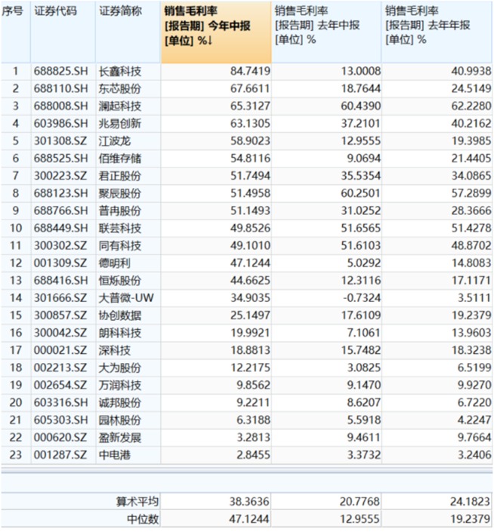
Task: Select the stock name 佰维存储
Action: pos(120,158)
